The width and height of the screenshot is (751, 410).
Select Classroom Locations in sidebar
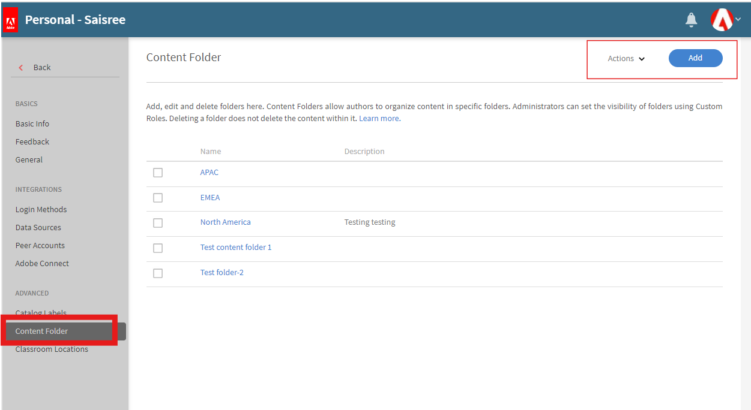(x=52, y=349)
